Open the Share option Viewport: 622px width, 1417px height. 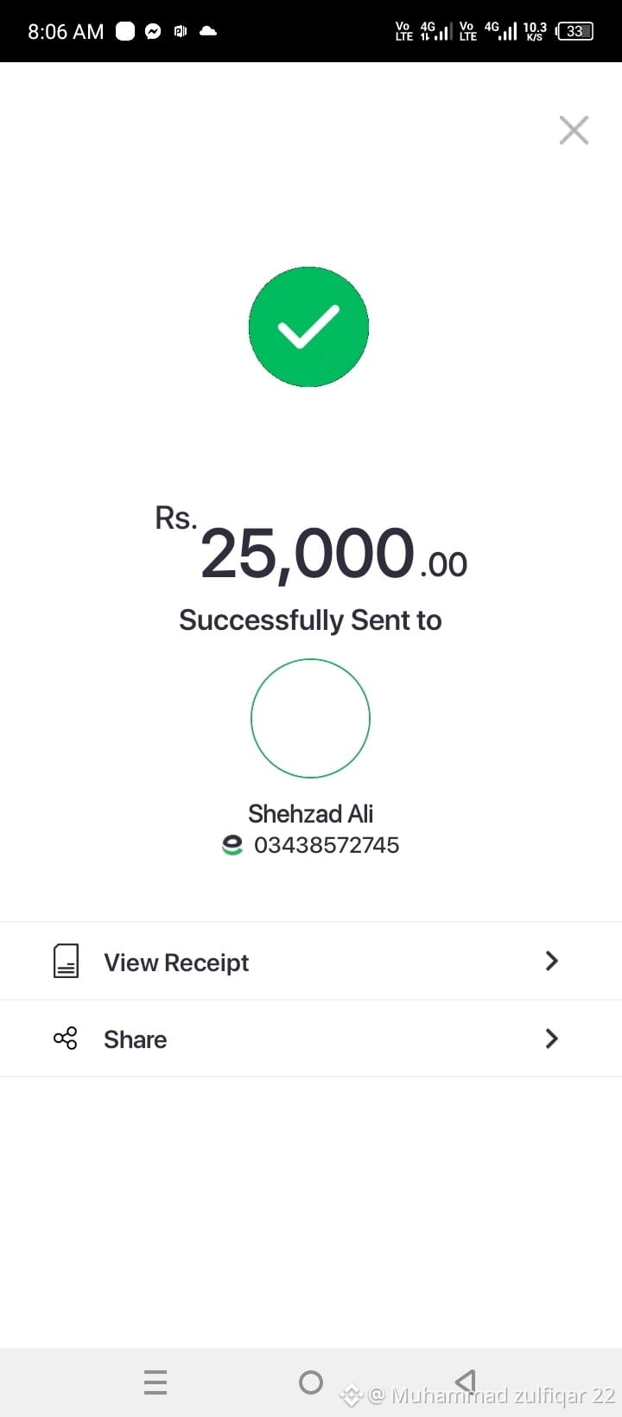pyautogui.click(x=311, y=1039)
